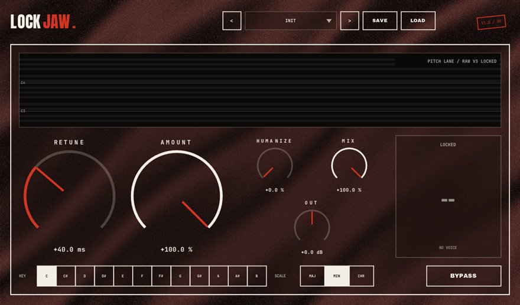520x305 pixels.
Task: Select key A#
Action: click(238, 276)
